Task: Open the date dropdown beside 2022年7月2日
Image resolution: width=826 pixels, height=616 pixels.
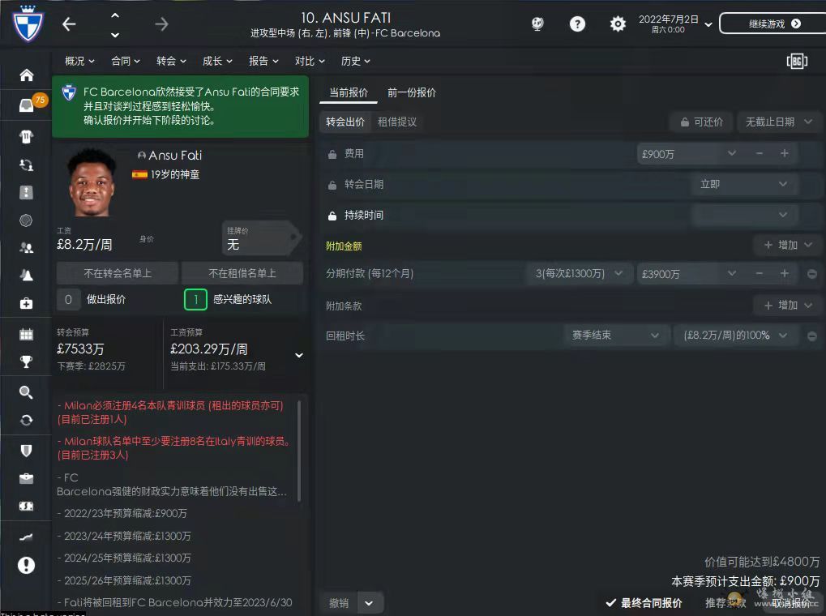Action: [x=708, y=24]
